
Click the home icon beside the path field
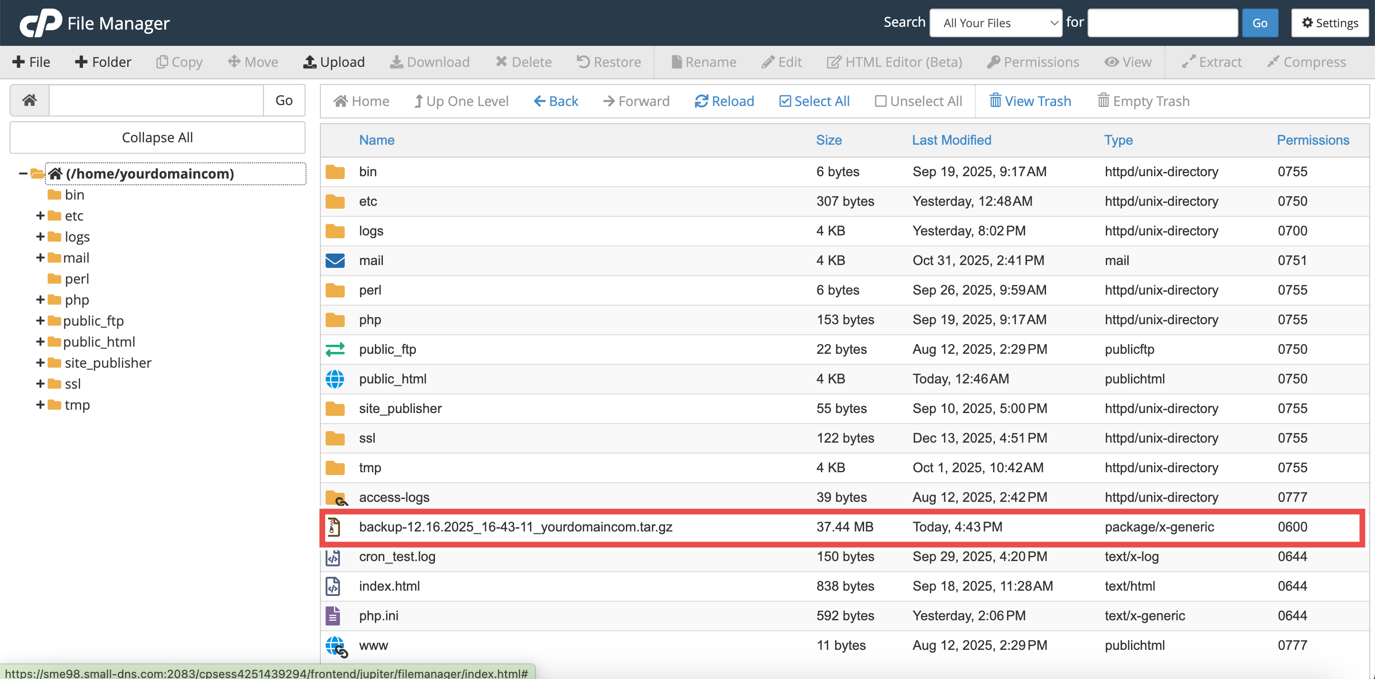30,100
